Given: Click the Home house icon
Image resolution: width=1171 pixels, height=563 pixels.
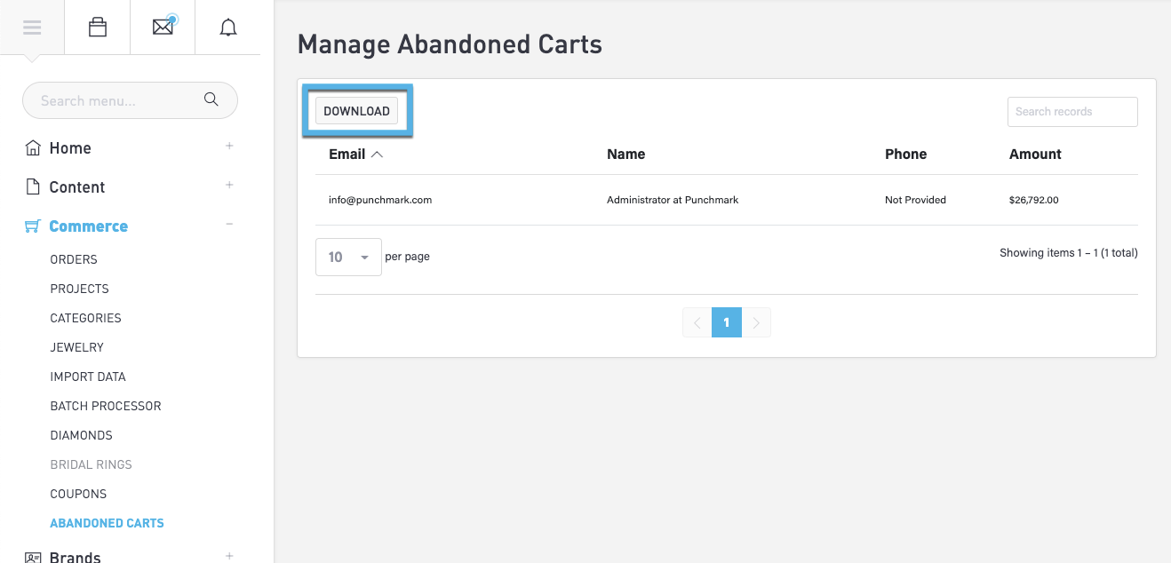Looking at the screenshot, I should 33,148.
